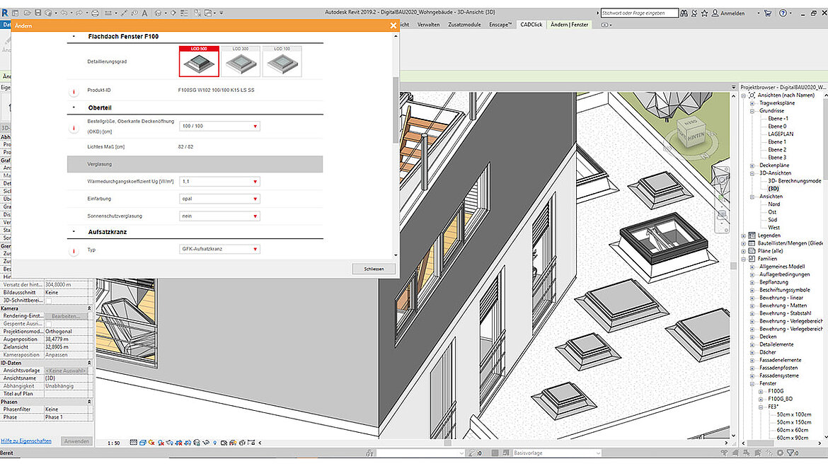Toggle the 3D-Schnittbereich checkbox
This screenshot has height=466, width=828.
48,301
